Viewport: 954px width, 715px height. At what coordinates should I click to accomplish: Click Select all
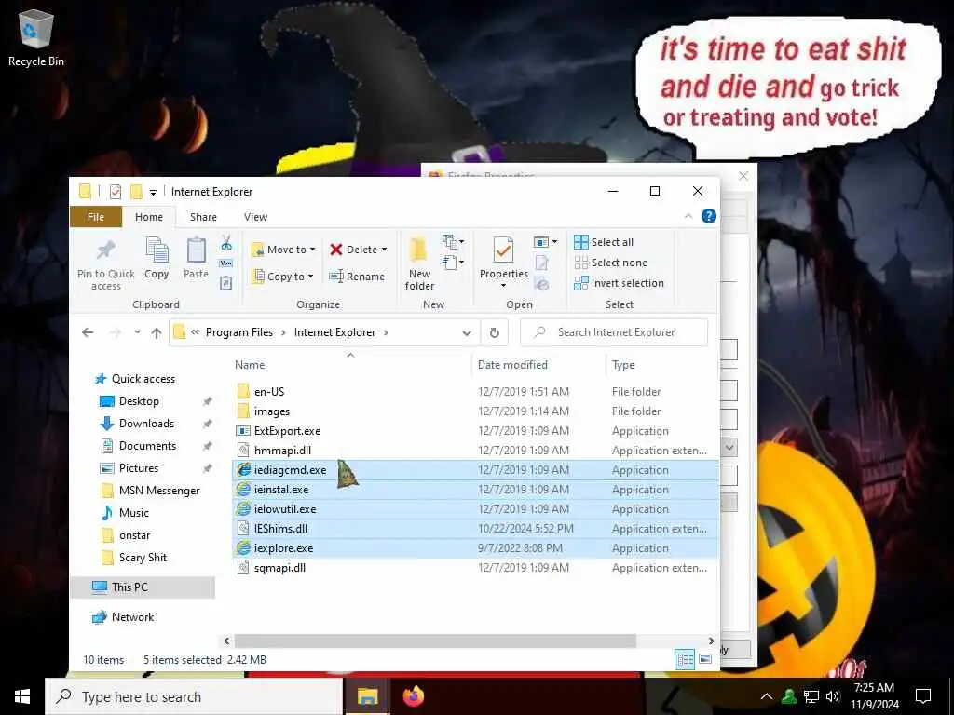(x=604, y=242)
